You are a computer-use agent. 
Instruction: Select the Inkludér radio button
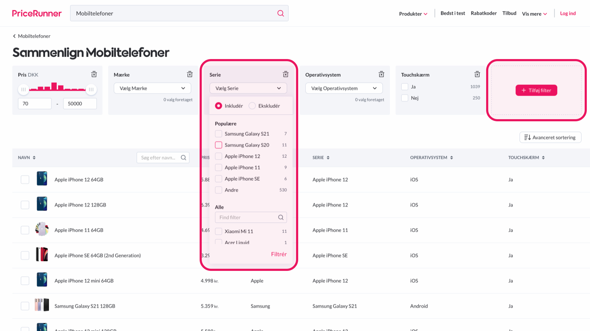(x=218, y=106)
